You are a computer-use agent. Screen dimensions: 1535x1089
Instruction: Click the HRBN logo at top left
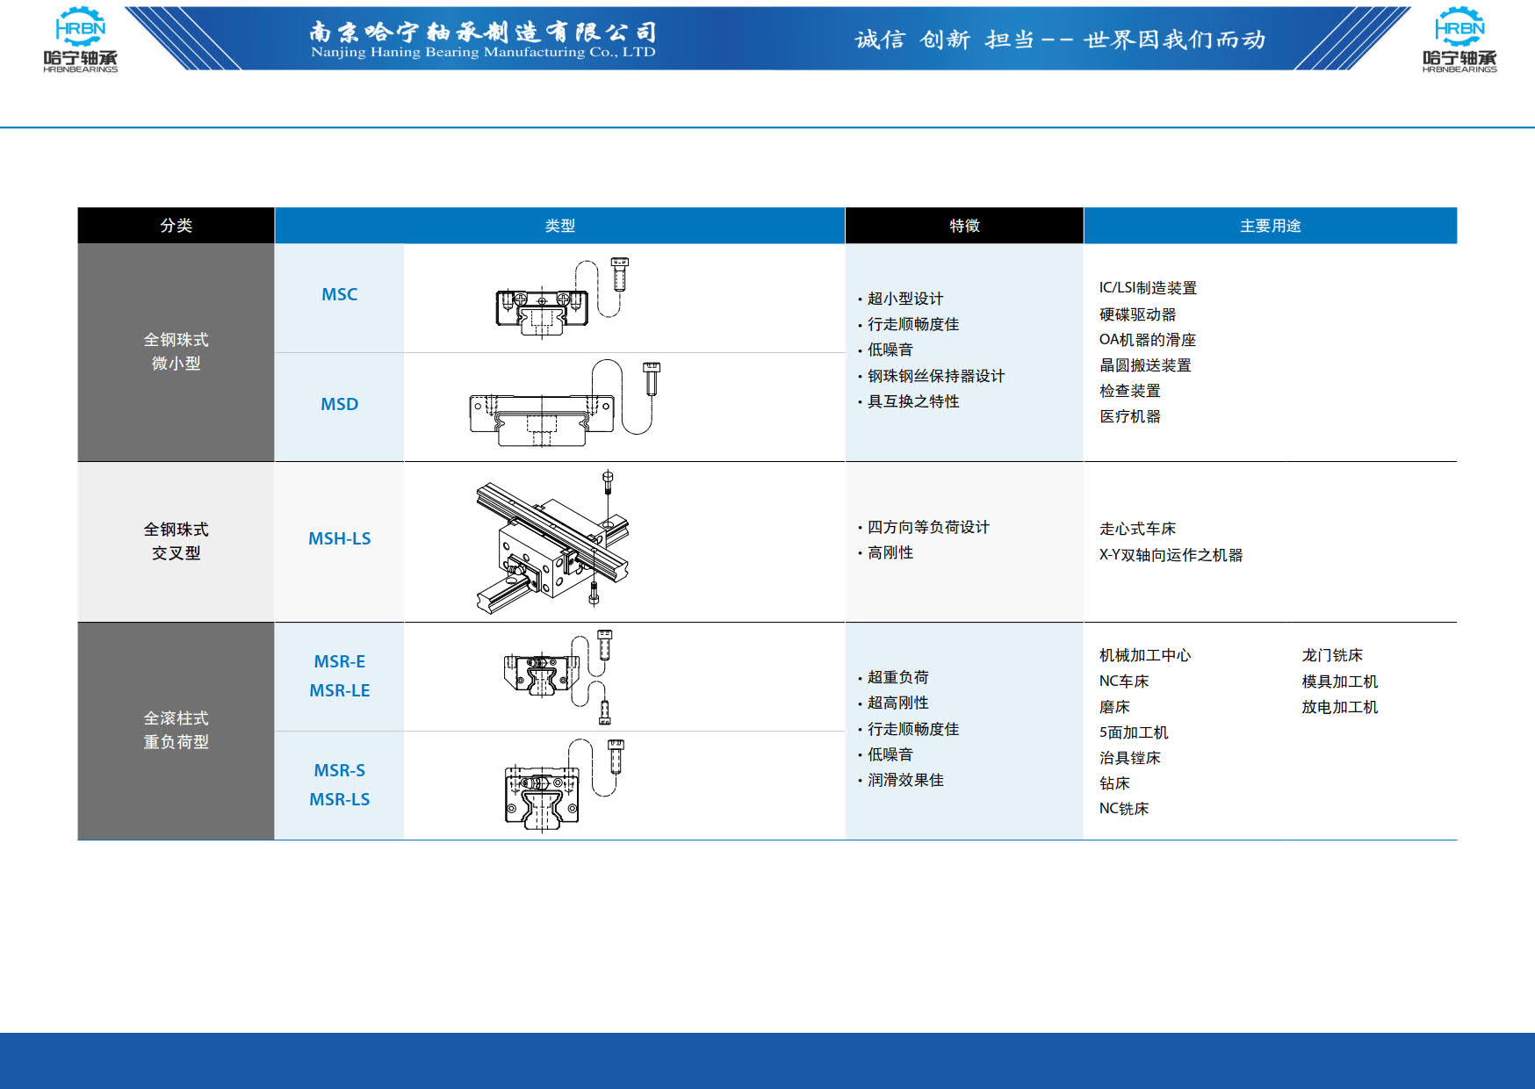[x=80, y=40]
